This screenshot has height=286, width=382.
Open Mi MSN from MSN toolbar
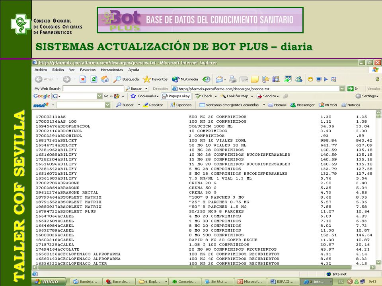(328, 105)
